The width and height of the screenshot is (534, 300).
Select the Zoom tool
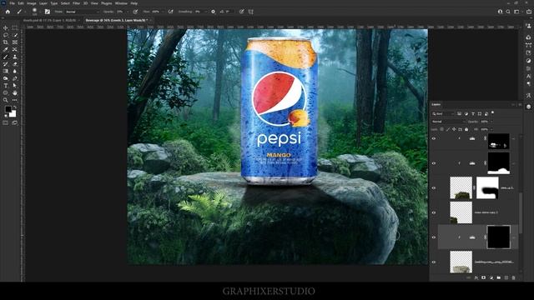point(6,100)
